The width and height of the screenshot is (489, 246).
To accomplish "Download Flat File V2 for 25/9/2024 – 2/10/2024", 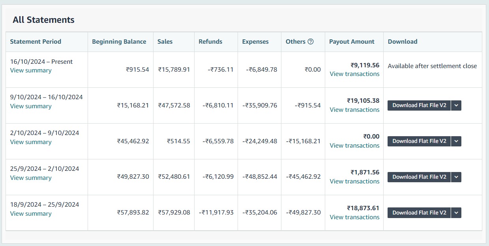I will point(419,177).
